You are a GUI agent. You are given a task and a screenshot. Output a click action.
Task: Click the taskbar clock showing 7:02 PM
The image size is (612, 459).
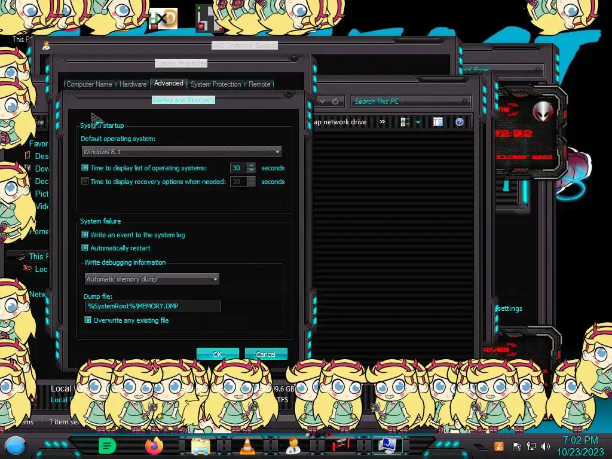coord(580,446)
